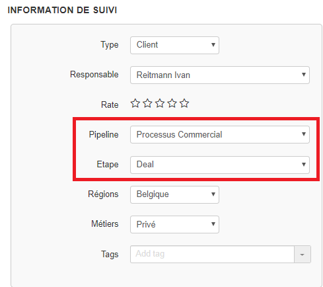
Task: Set rating to one star
Action: tap(135, 103)
